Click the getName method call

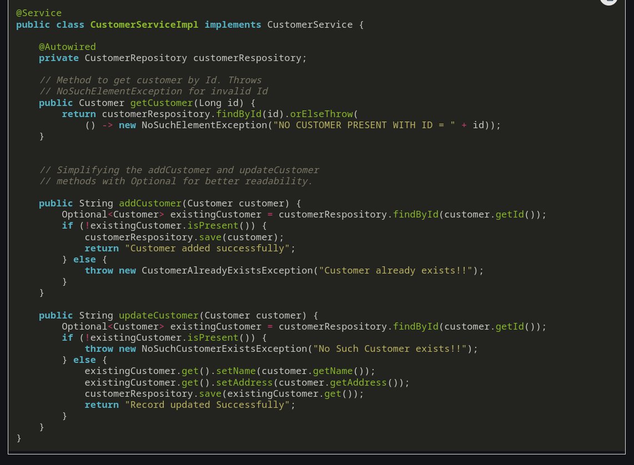333,371
